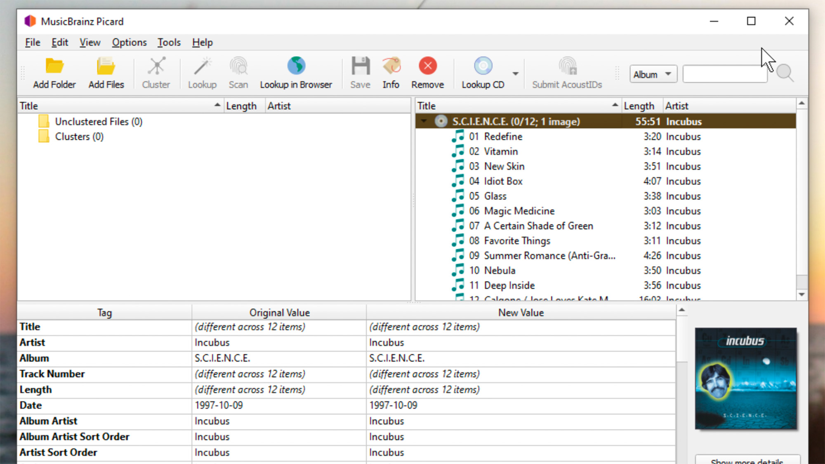Click the Add Files icon
Image resolution: width=825 pixels, height=464 pixels.
pyautogui.click(x=106, y=67)
